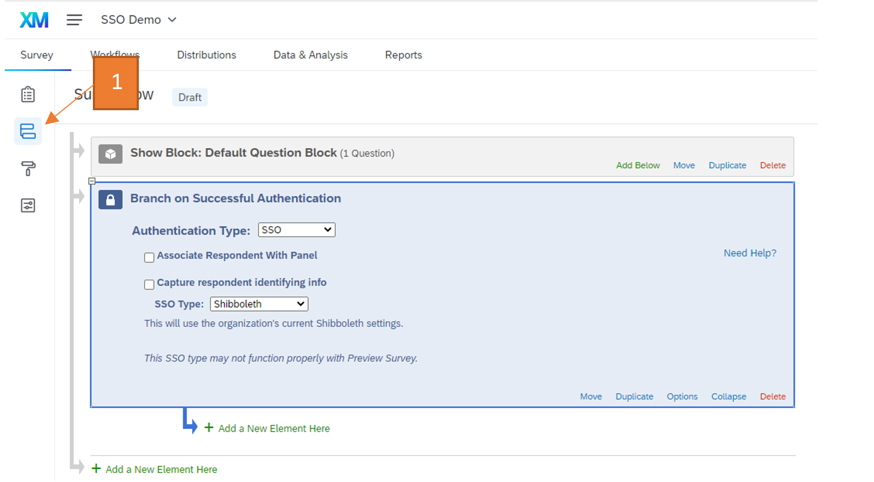Open the SSO Type dropdown

tap(259, 304)
